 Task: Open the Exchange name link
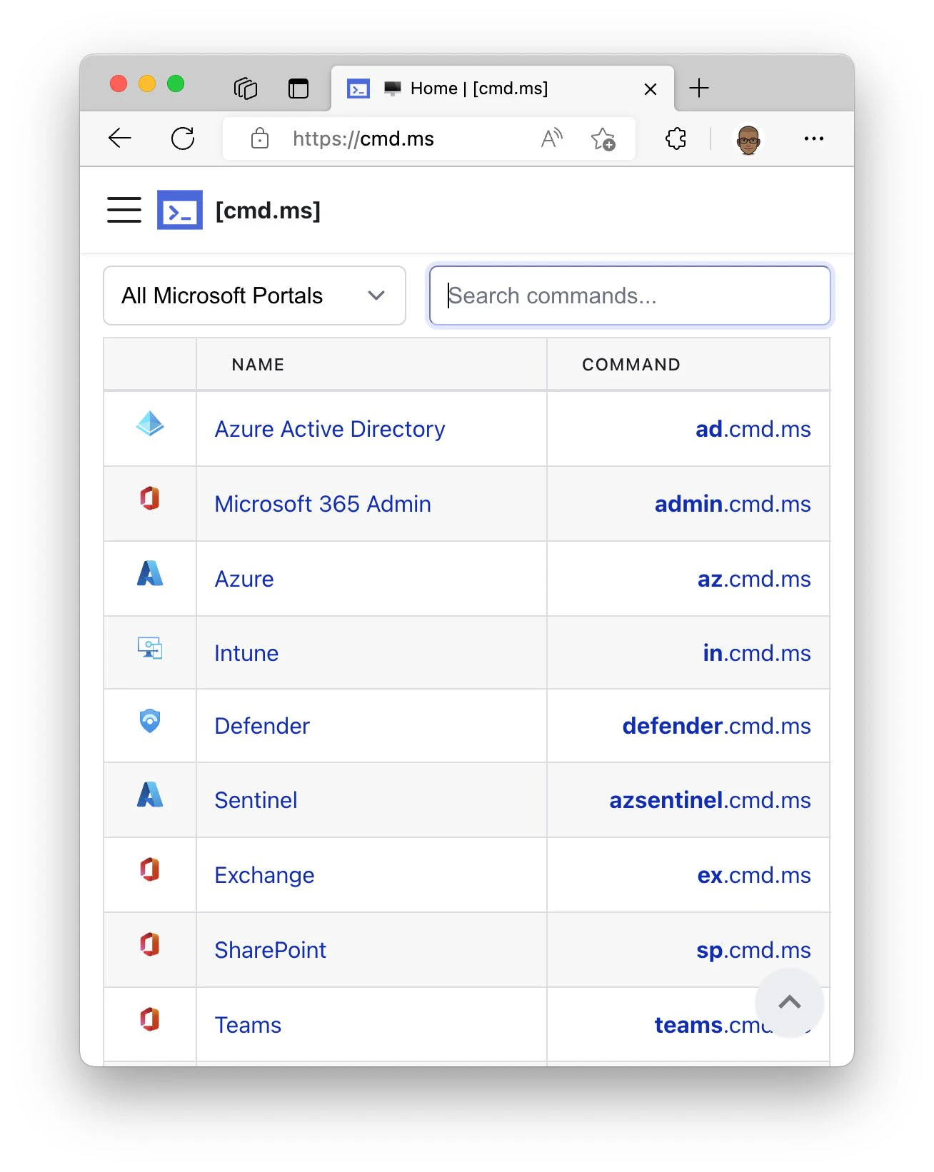point(264,875)
